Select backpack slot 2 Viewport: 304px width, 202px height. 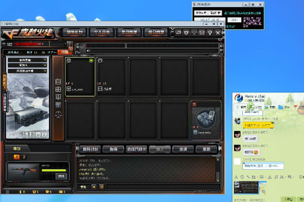[24, 157]
